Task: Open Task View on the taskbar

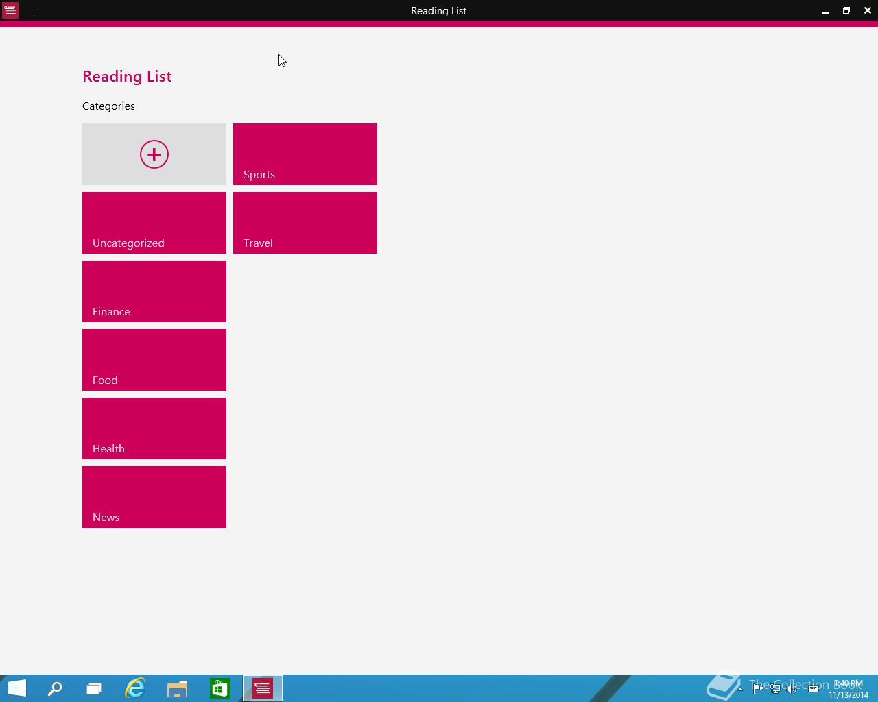Action: tap(94, 688)
